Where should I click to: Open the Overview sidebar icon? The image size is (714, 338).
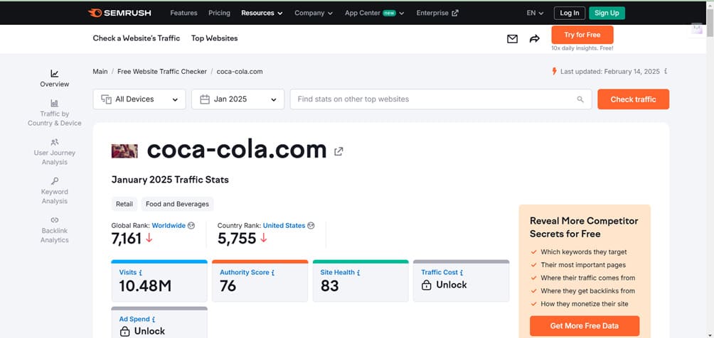pyautogui.click(x=55, y=73)
